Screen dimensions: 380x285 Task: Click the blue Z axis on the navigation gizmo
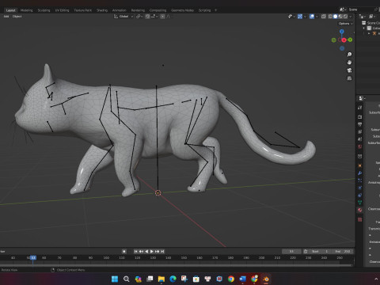[x=342, y=32]
